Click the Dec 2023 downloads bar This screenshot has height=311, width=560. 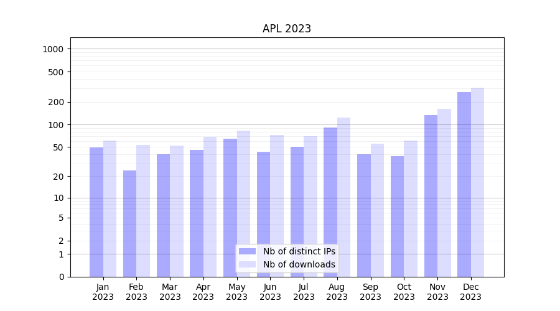477,182
